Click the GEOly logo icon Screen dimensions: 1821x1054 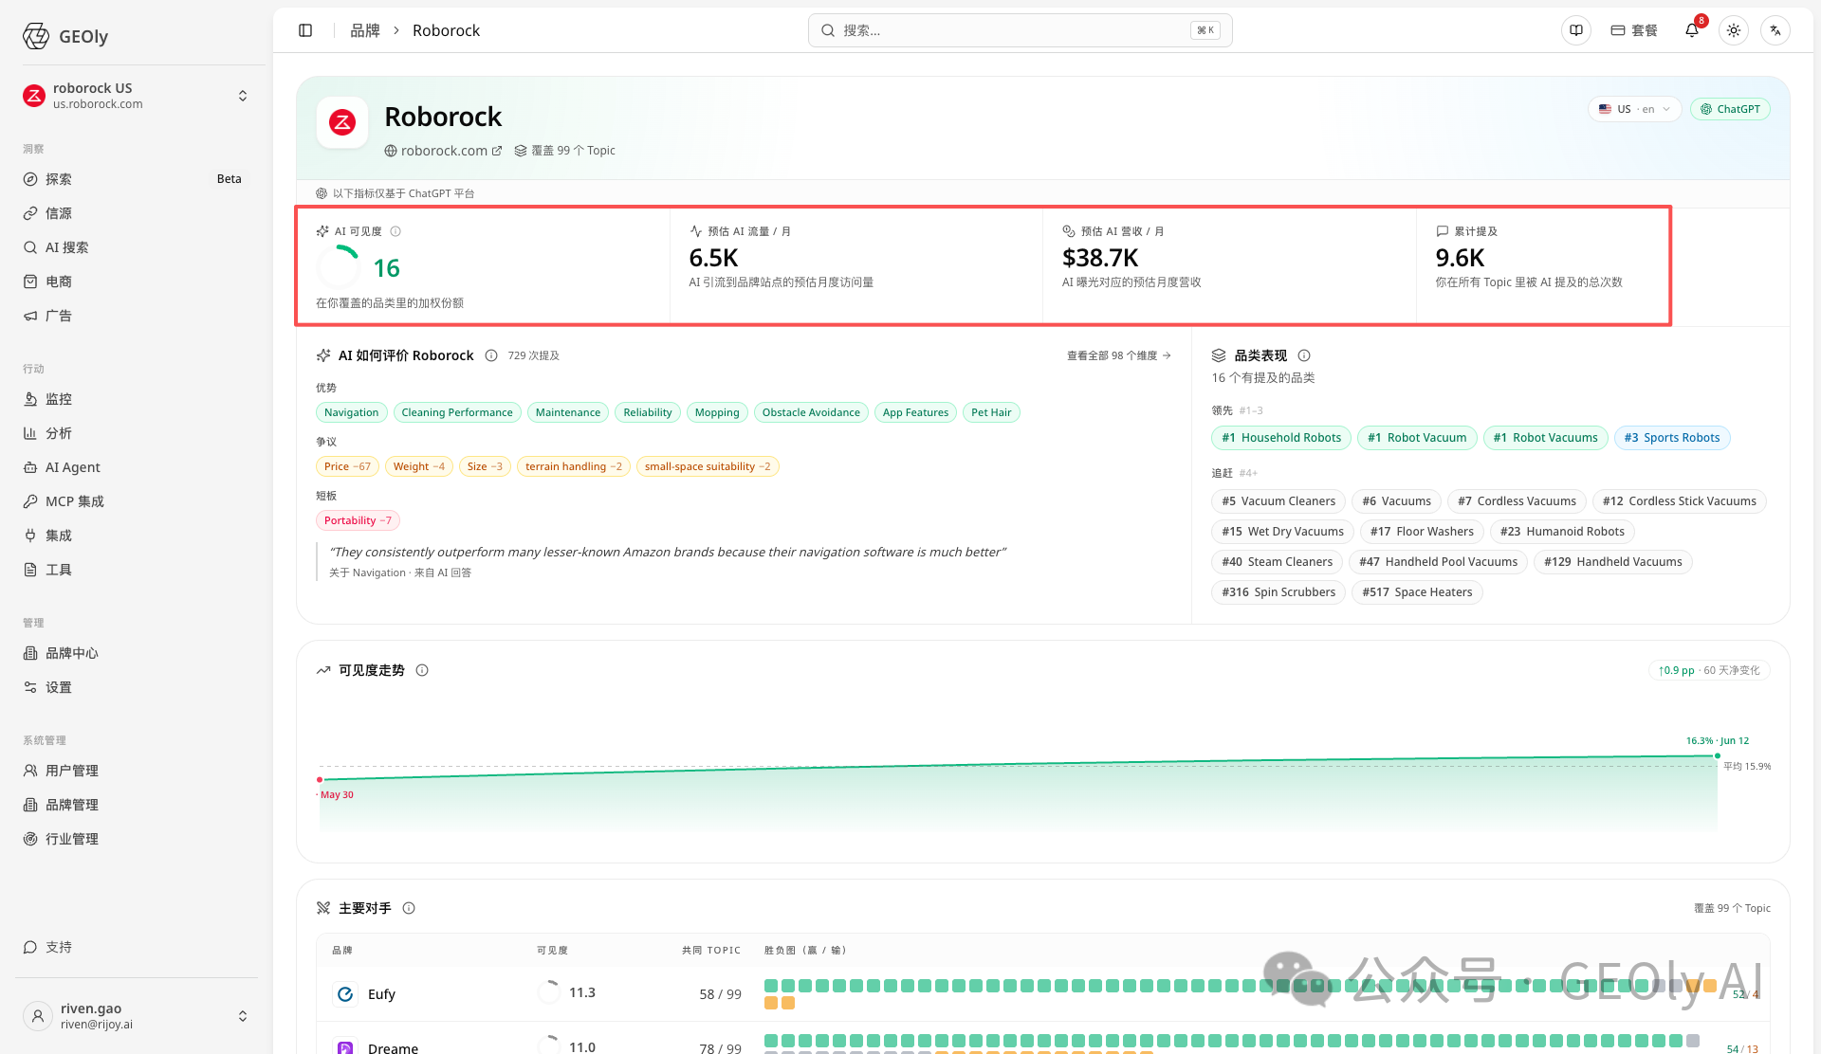tap(36, 36)
